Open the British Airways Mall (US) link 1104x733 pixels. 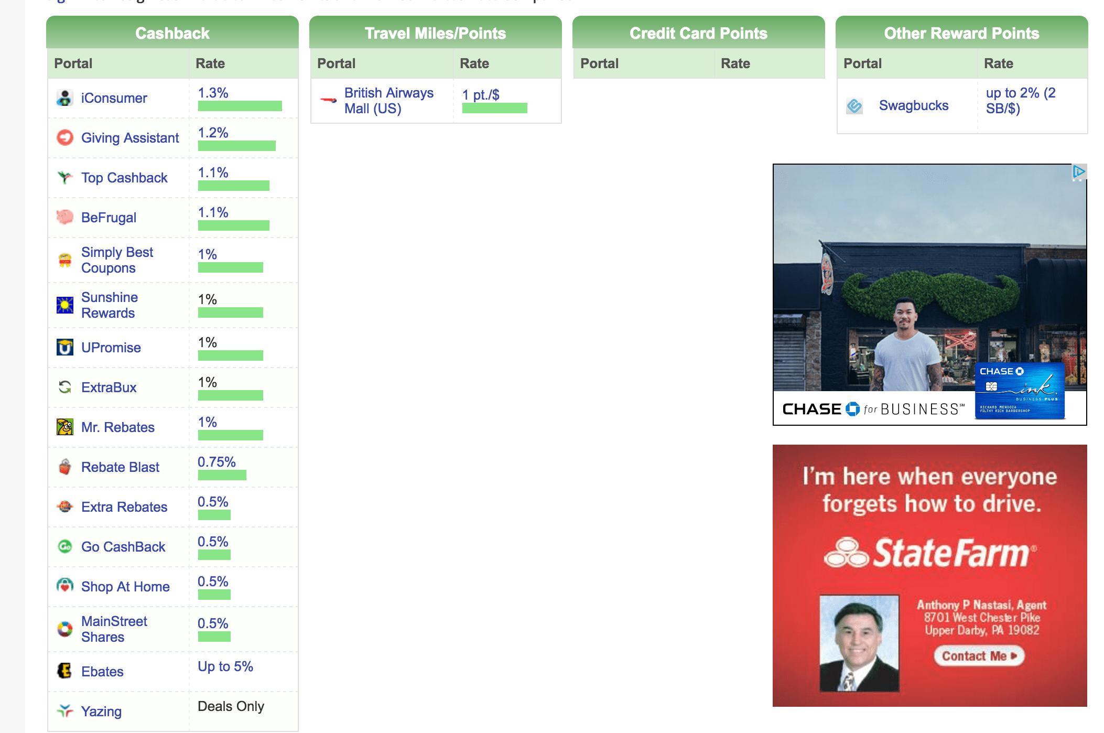tap(389, 101)
